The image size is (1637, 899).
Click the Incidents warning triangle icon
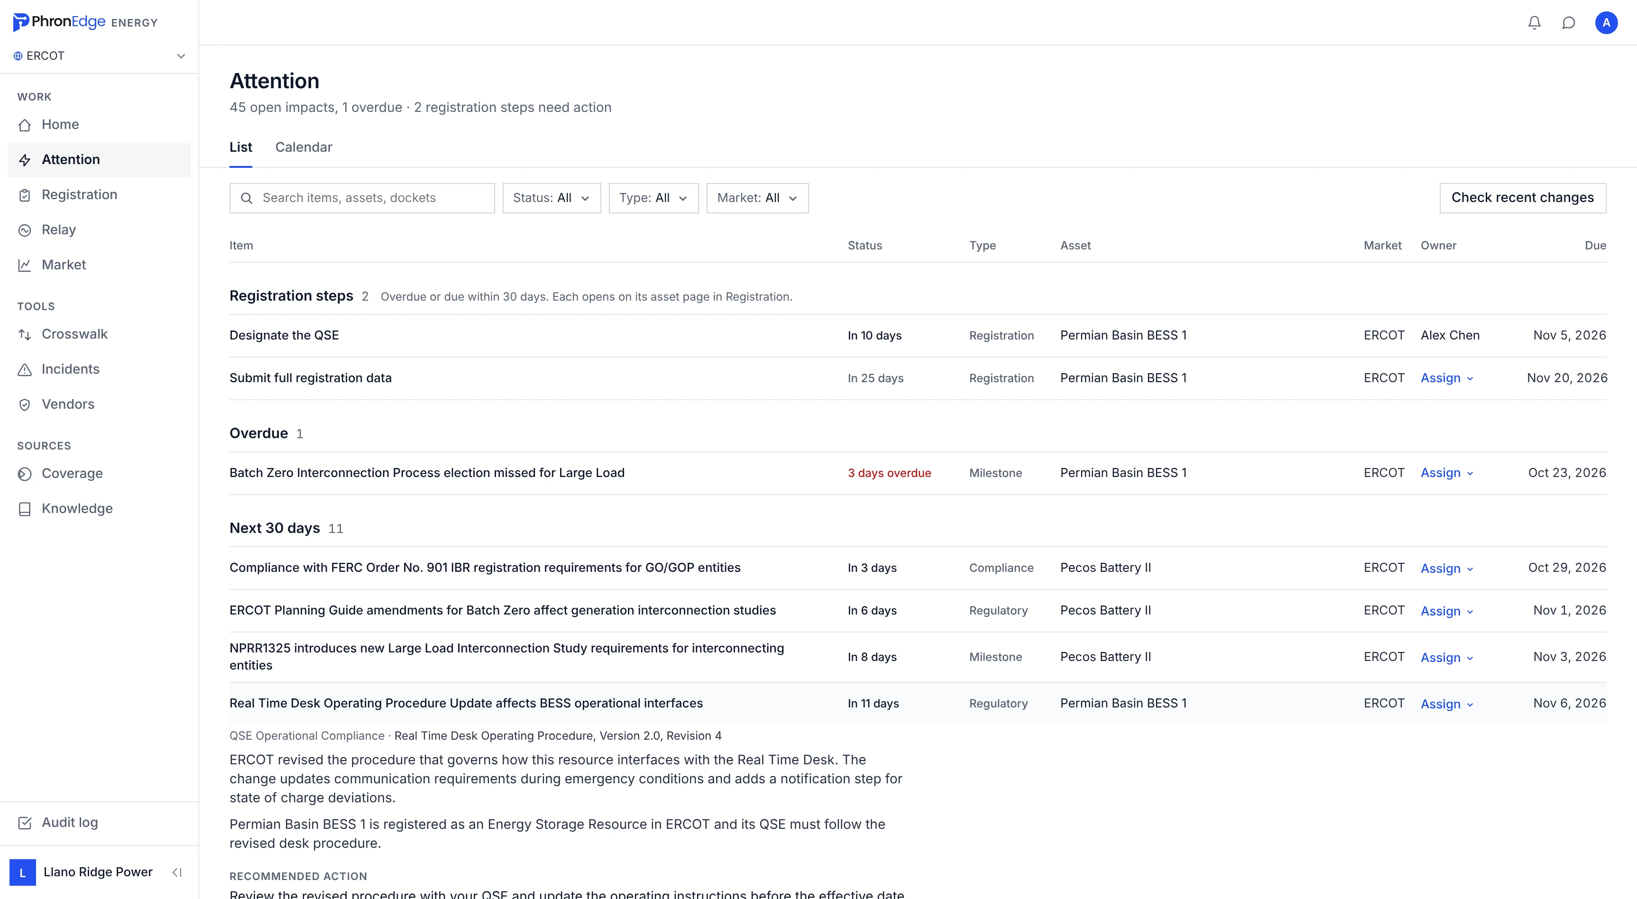pyautogui.click(x=25, y=369)
